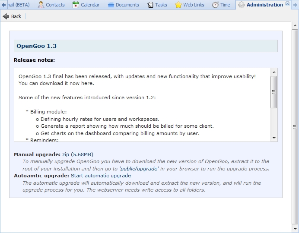Click the main page scrollbar thumb
299x233 pixels.
295,127
